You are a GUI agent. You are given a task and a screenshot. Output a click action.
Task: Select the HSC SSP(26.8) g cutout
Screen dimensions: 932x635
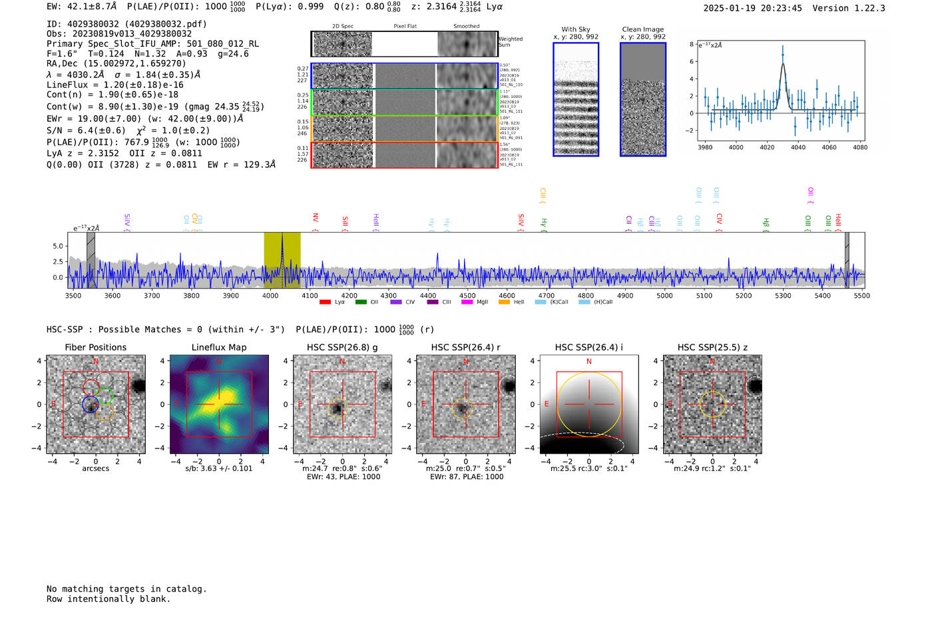tap(342, 404)
